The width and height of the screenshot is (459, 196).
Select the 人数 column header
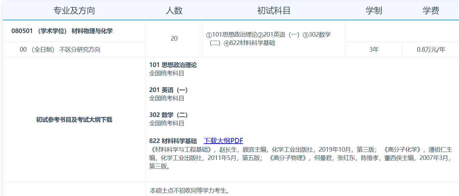pyautogui.click(x=174, y=10)
